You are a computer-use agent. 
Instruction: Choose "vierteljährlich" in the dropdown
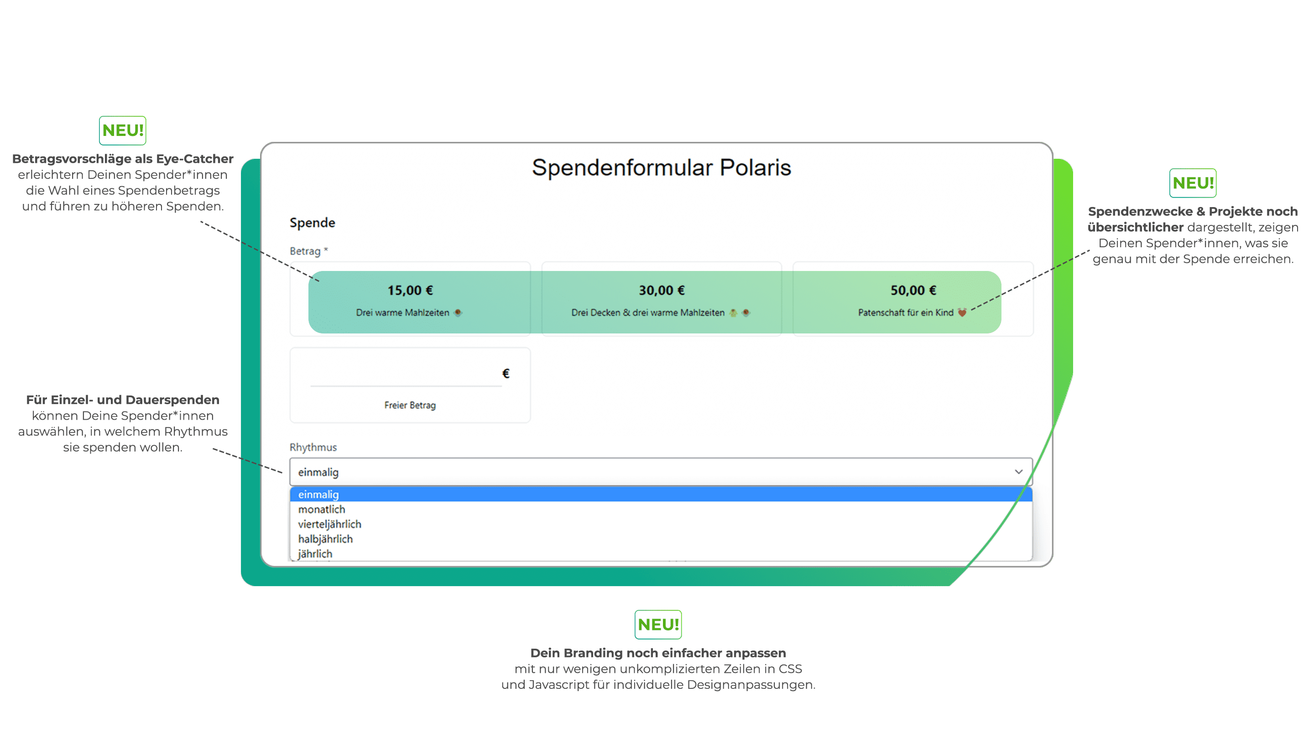pos(329,524)
